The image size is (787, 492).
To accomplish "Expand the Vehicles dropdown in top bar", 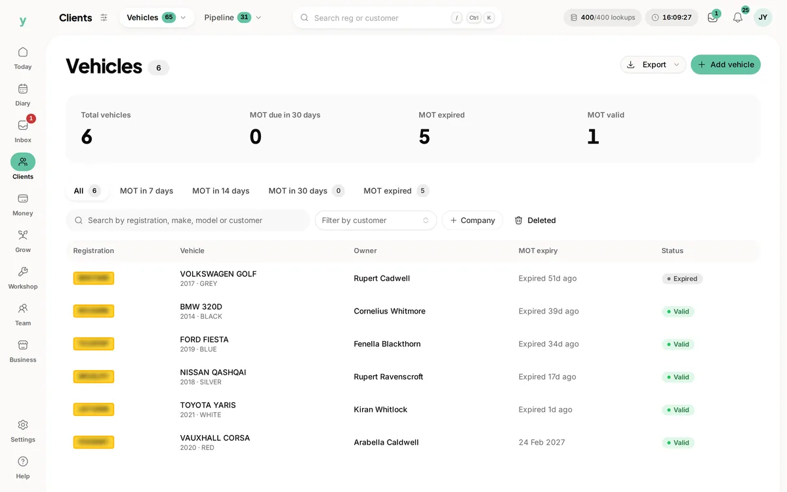I will [157, 18].
